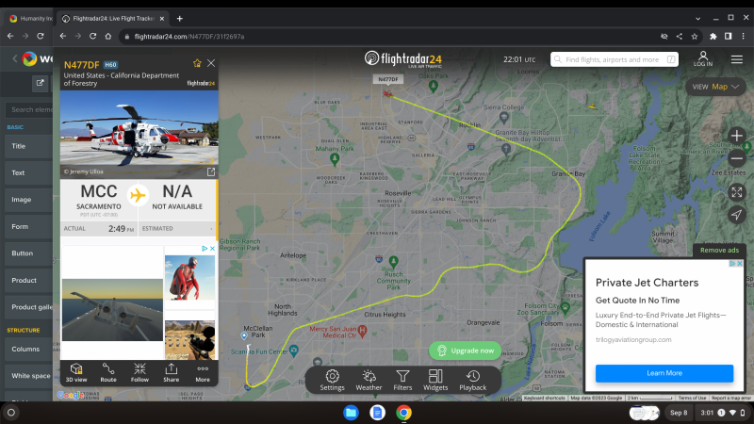
Task: Select the Form element in the sidebar
Action: click(29, 226)
